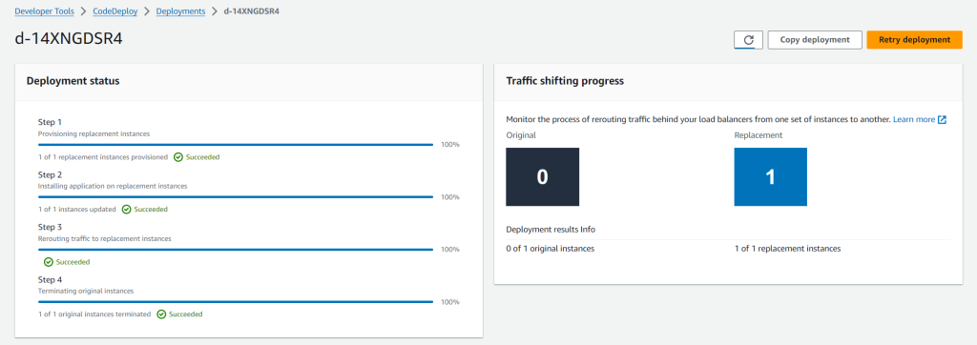
Task: Click the 100% label for Step 4
Action: tap(450, 301)
